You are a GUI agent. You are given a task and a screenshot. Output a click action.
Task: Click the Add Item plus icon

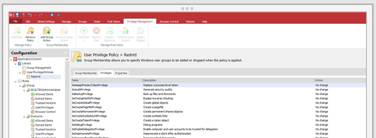(84, 31)
